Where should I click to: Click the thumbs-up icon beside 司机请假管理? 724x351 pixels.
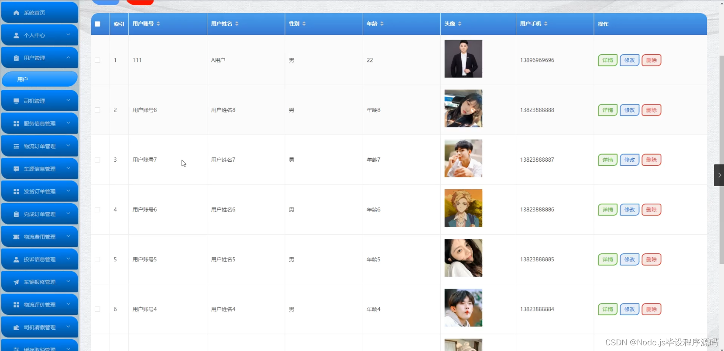(16, 327)
